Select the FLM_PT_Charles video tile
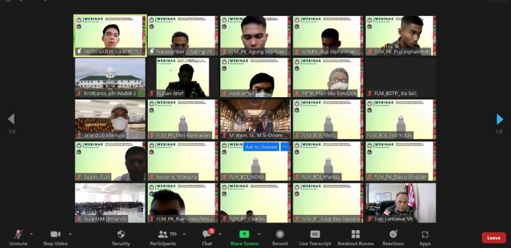 pos(256,203)
